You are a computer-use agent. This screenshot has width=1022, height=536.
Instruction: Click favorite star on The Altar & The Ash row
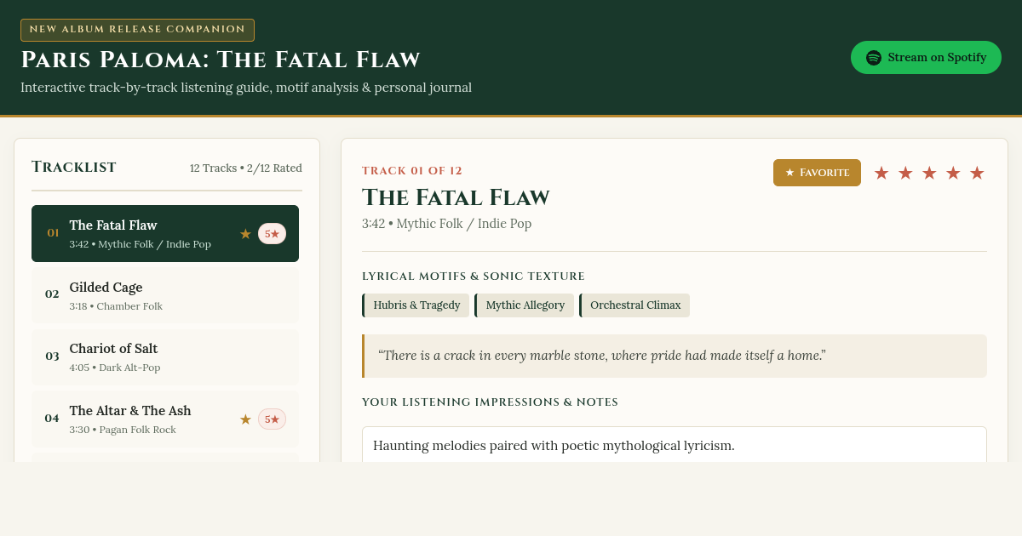(245, 419)
